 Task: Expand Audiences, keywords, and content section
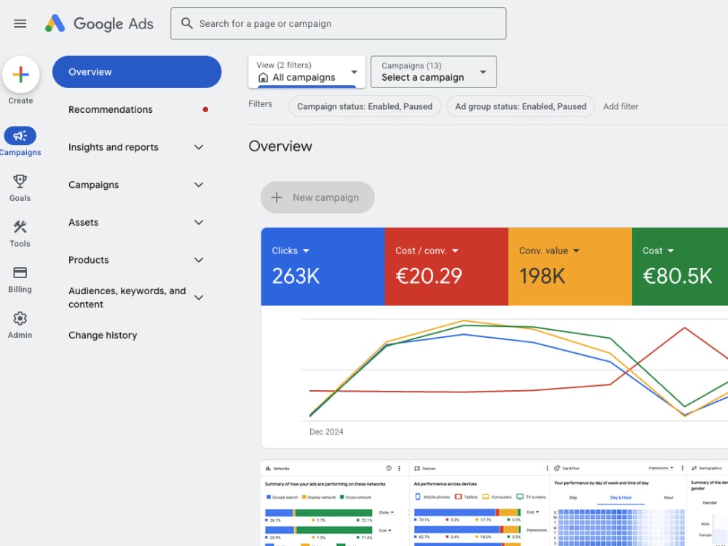pyautogui.click(x=199, y=298)
